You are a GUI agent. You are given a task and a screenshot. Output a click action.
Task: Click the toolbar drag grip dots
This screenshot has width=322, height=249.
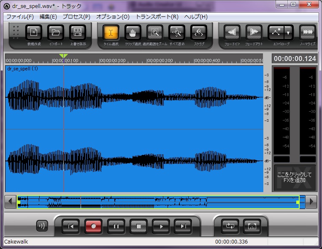pyautogui.click(x=16, y=32)
